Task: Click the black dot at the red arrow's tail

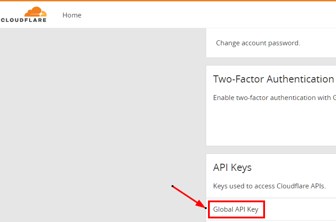Action: point(172,186)
